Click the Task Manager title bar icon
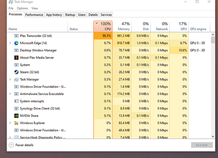Image resolution: width=218 pixels, height=158 pixels. 11,2
